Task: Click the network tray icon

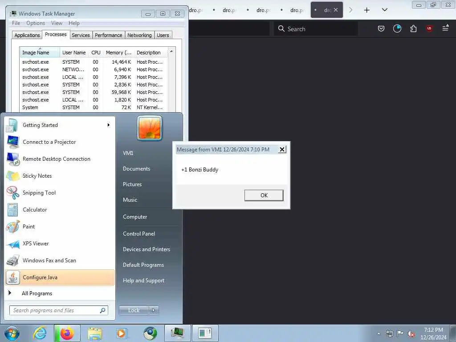Action: coord(389,334)
